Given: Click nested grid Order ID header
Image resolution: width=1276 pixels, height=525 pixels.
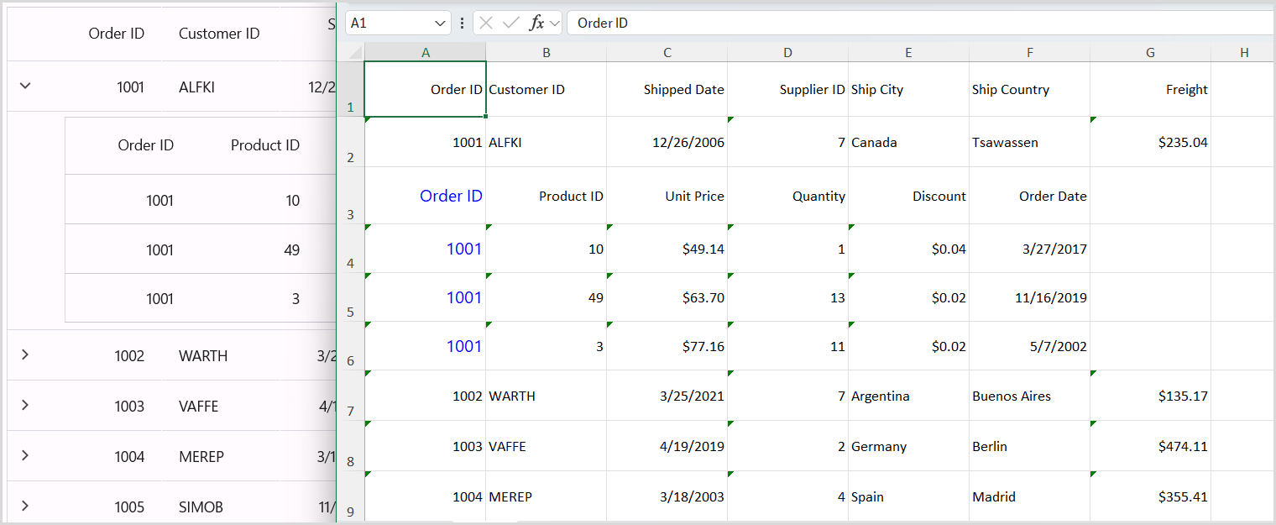Looking at the screenshot, I should (146, 145).
